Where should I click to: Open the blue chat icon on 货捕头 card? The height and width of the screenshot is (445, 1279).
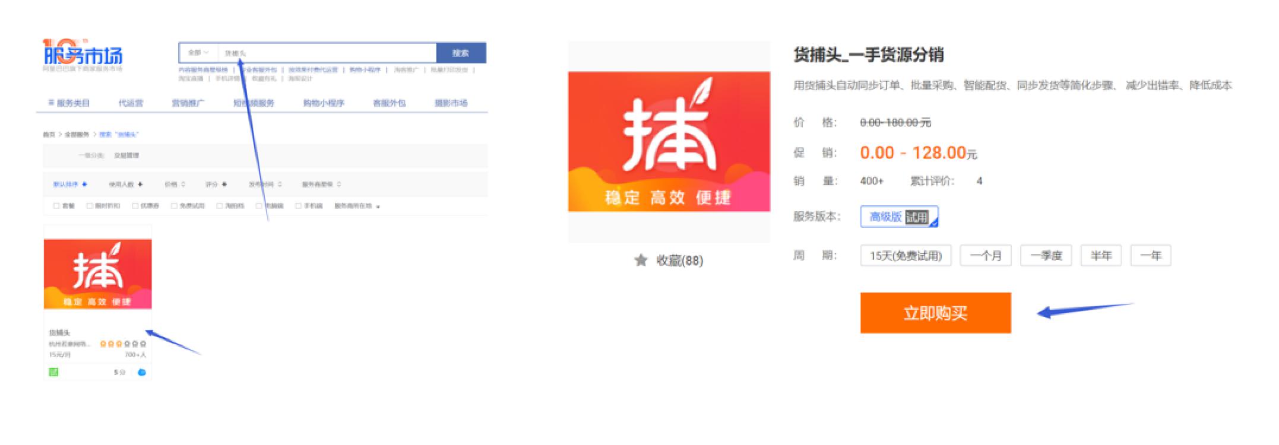coord(141,372)
